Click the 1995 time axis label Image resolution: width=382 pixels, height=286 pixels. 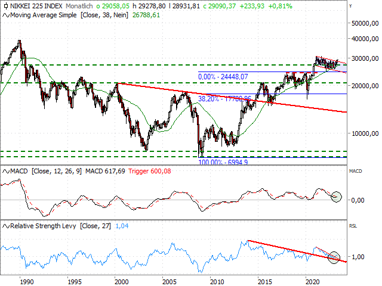tap(75, 282)
